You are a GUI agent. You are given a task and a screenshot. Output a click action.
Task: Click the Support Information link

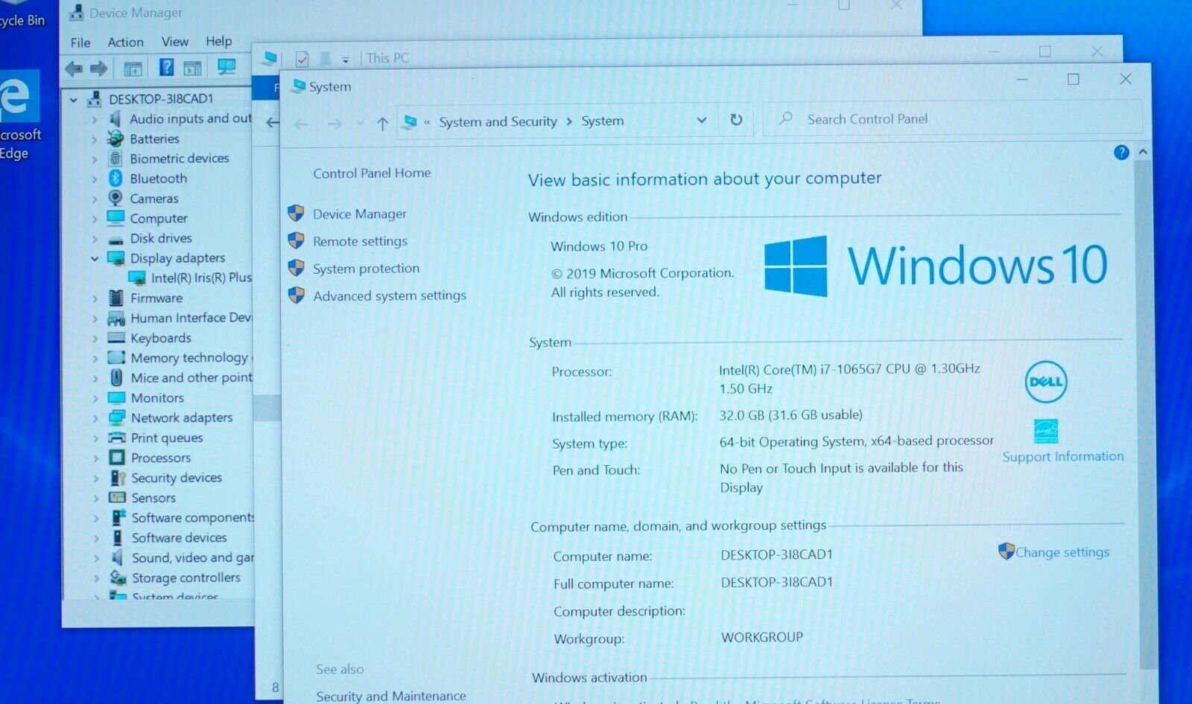click(1062, 457)
